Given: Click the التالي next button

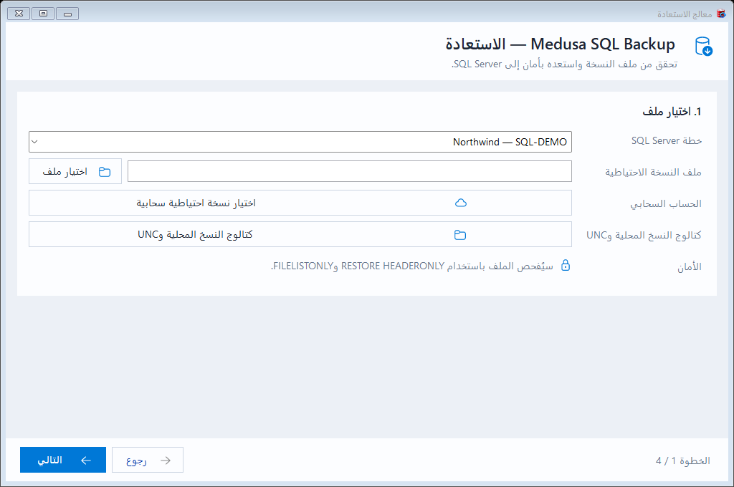Looking at the screenshot, I should (x=63, y=460).
